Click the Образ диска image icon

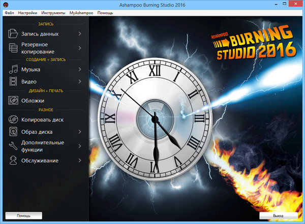click(13, 132)
